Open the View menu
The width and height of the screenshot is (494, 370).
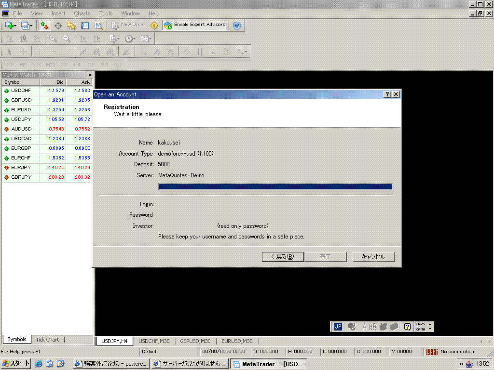pos(37,13)
